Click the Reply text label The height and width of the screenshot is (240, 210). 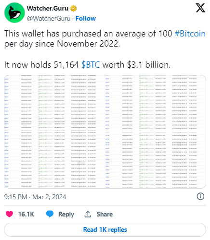tap(66, 214)
